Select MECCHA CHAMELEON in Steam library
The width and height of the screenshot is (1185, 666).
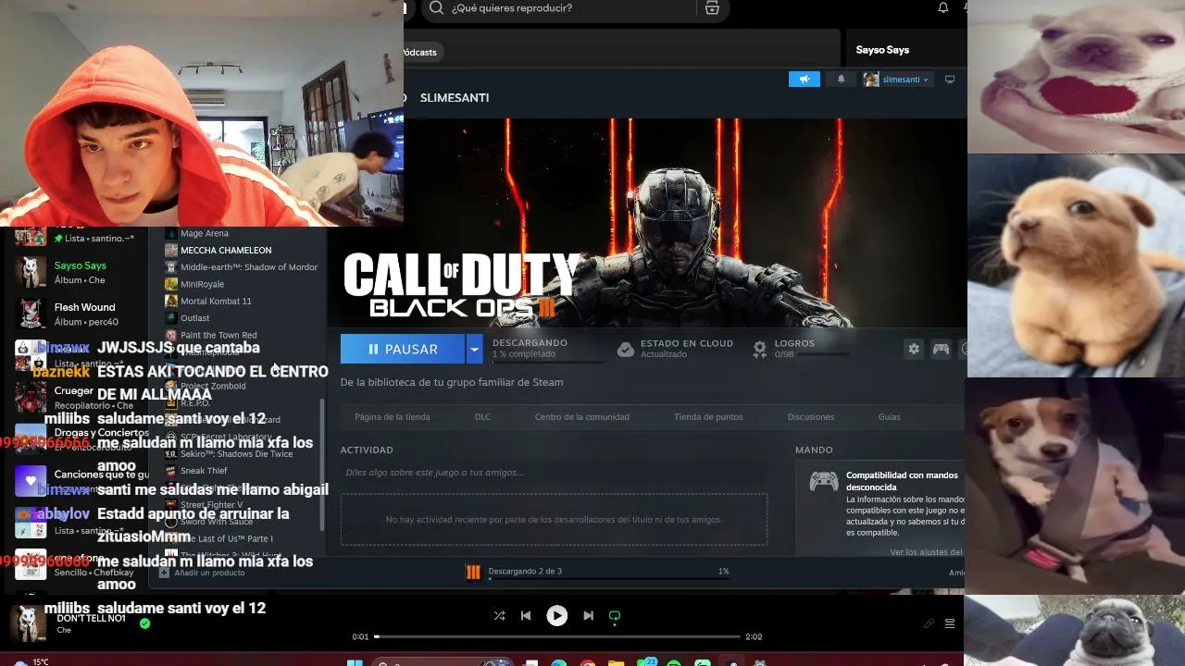point(226,250)
